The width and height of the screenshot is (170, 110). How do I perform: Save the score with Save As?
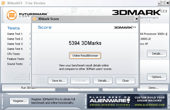(58, 81)
